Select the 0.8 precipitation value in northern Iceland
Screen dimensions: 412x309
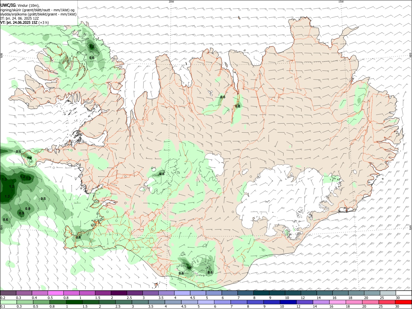click(x=238, y=106)
